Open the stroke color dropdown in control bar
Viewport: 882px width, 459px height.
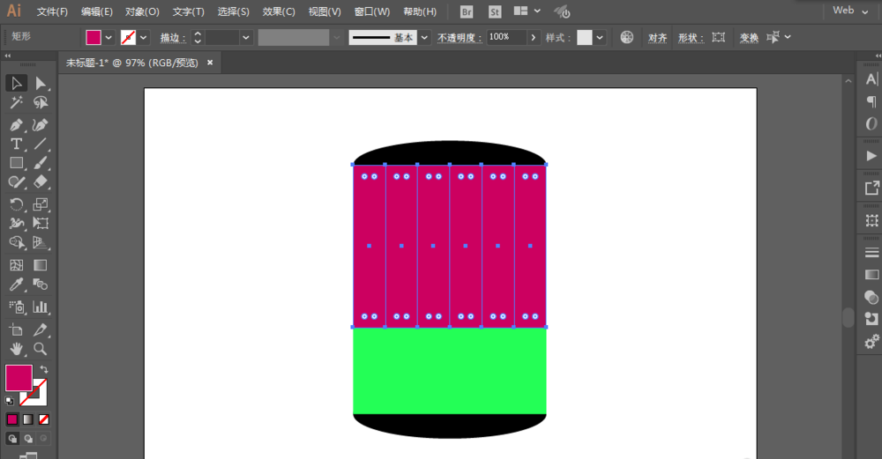[144, 38]
